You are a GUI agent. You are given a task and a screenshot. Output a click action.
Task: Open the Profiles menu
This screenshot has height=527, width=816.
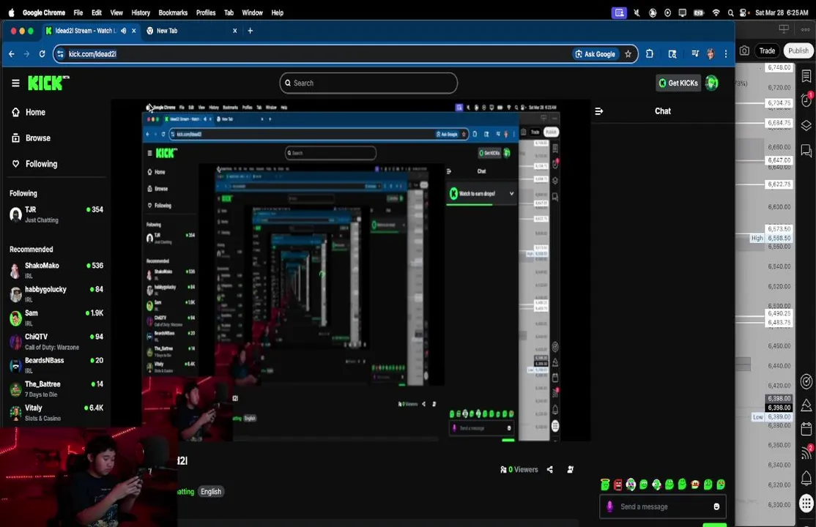click(206, 12)
